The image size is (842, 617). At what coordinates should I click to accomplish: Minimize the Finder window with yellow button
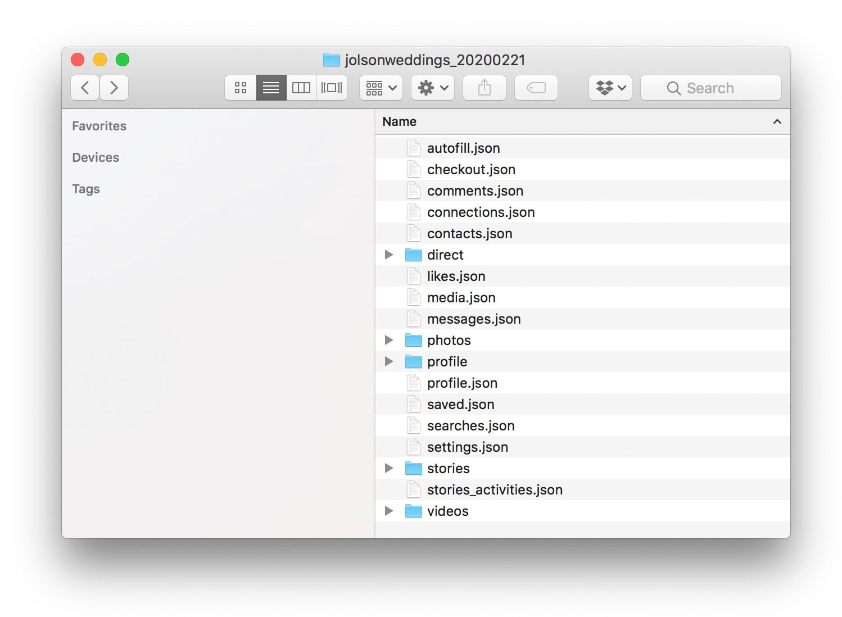click(100, 60)
